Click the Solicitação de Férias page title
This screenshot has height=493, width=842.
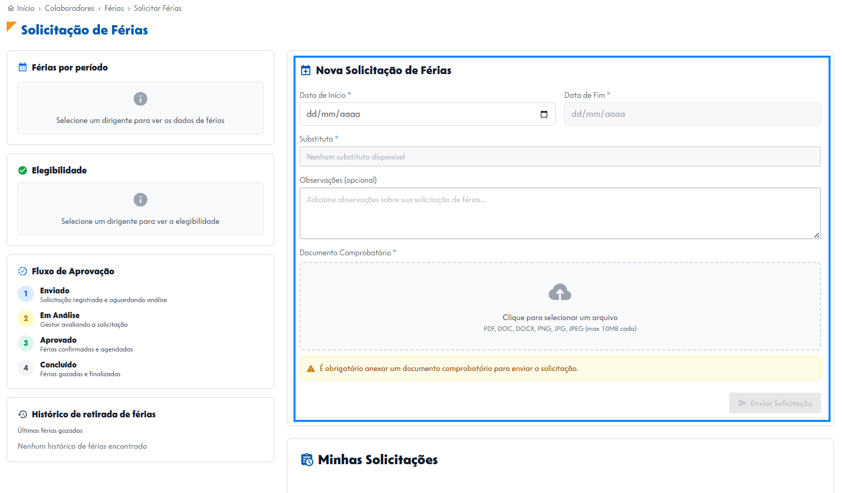(84, 30)
